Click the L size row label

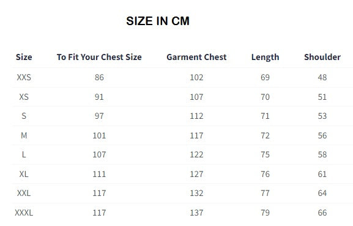pos(24,154)
